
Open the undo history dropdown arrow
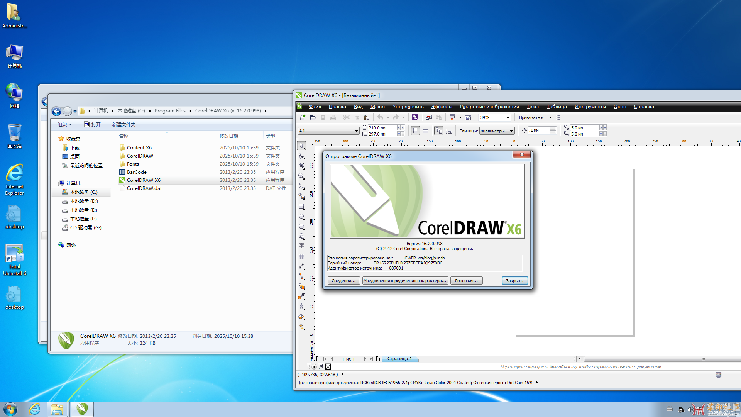pos(388,117)
